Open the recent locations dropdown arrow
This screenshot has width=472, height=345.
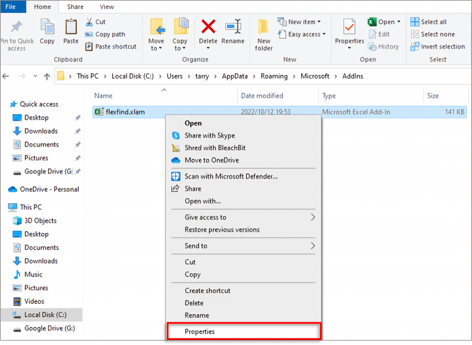[35, 76]
